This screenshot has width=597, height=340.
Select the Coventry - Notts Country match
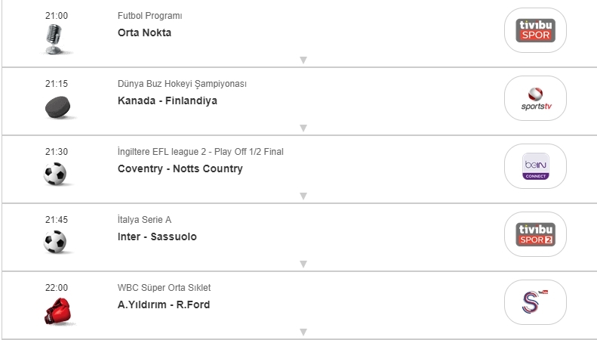click(x=180, y=168)
